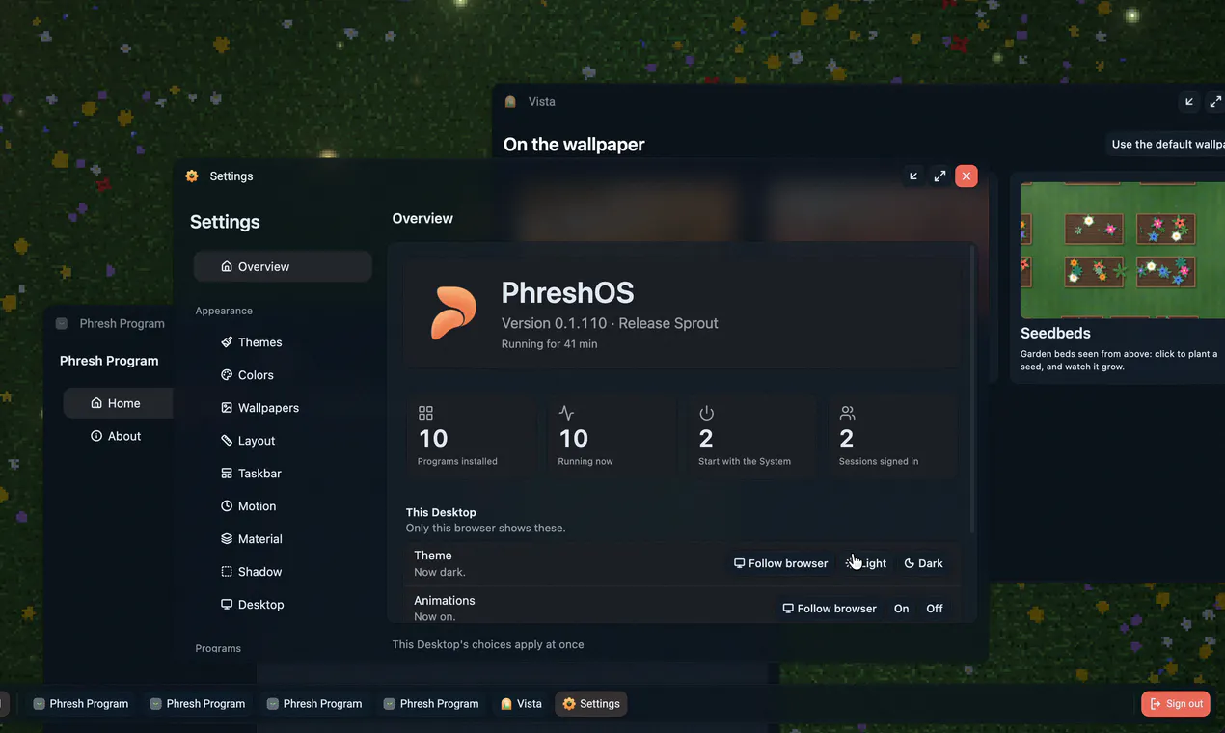Click the Version 0.1.110 Release Sprout text
The image size is (1225, 733).
pos(610,323)
